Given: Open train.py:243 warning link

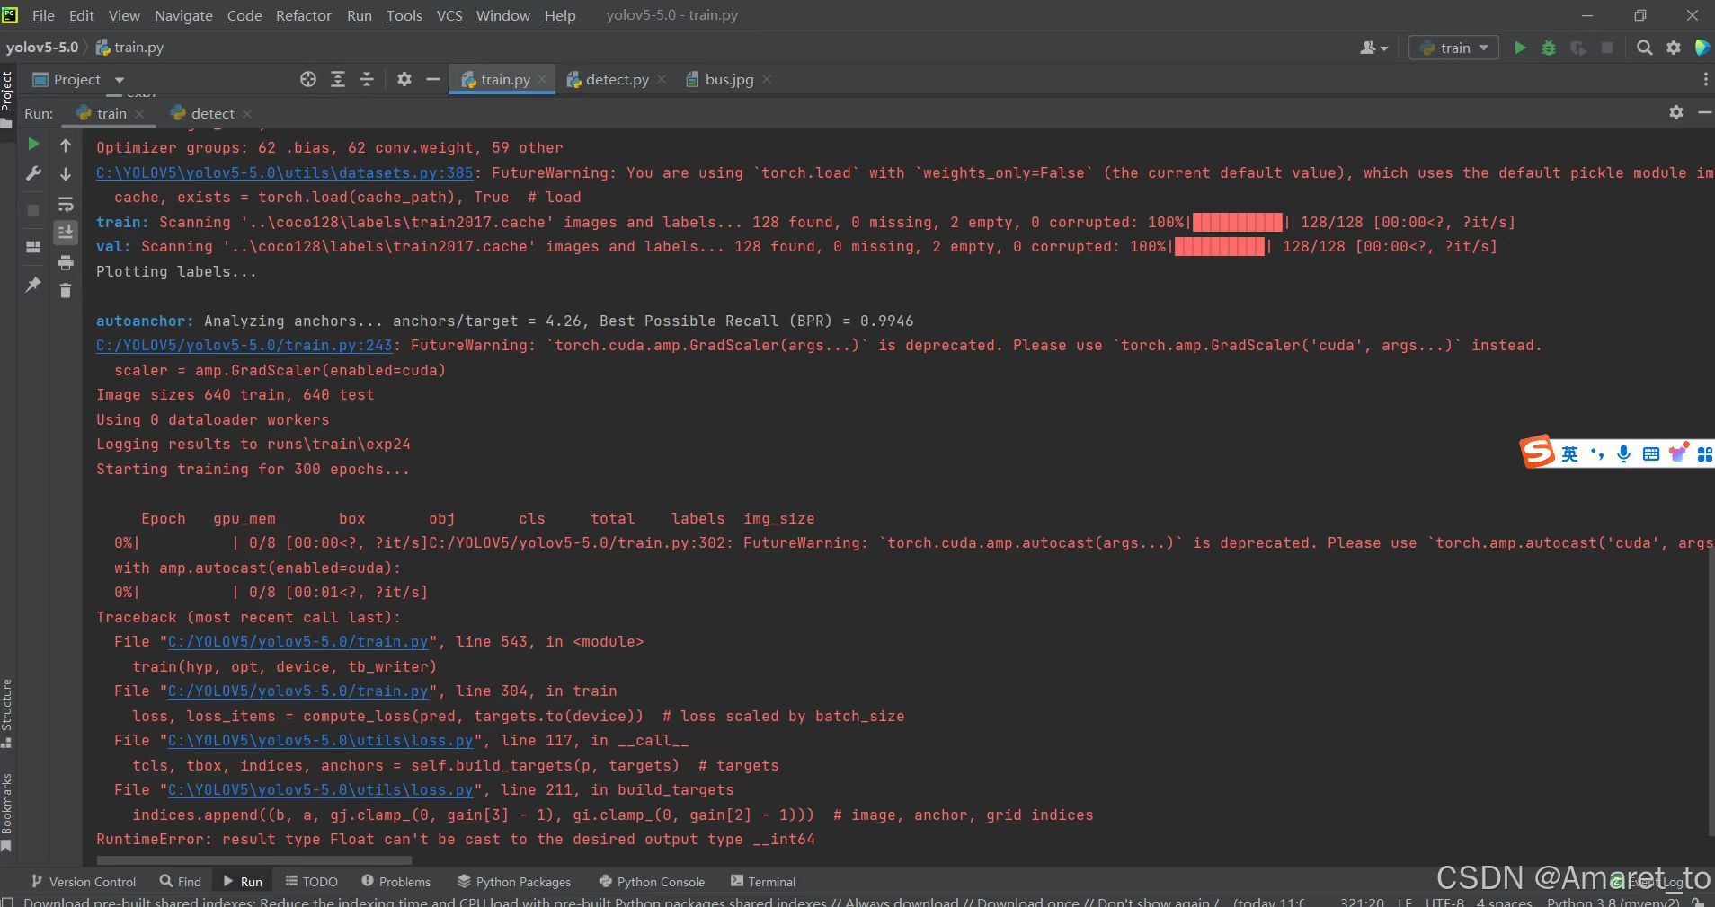Looking at the screenshot, I should pos(244,345).
